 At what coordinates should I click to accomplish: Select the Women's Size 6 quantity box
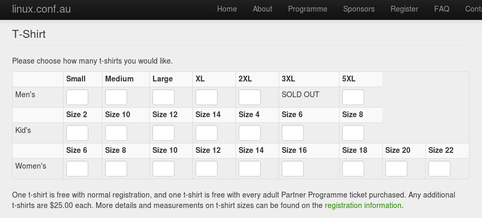[77, 169]
